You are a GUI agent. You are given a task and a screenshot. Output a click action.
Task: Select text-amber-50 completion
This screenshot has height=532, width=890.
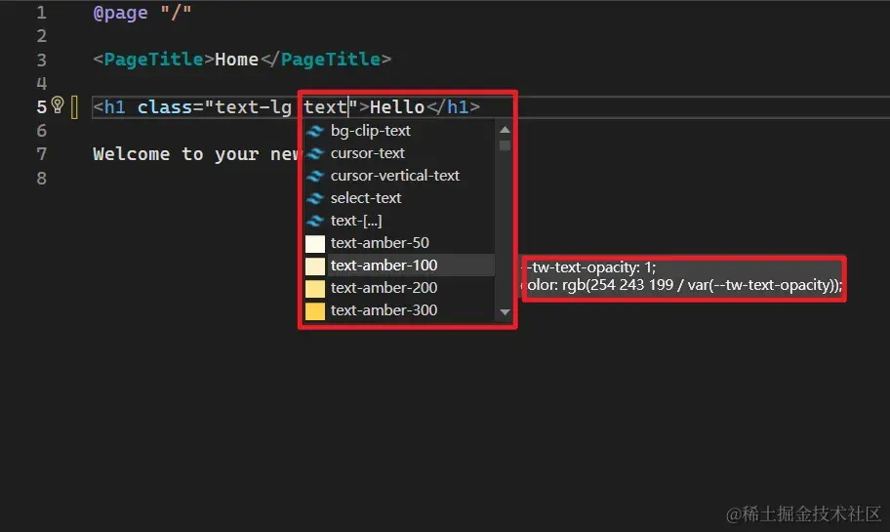click(399, 243)
